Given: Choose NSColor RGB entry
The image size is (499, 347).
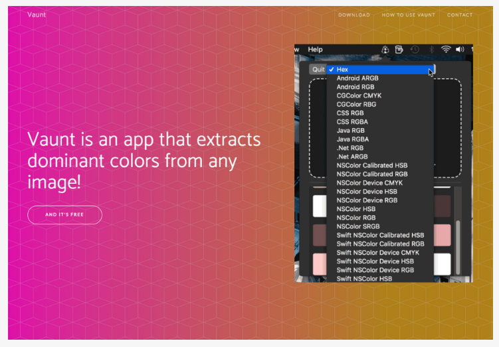Looking at the screenshot, I should point(380,218).
